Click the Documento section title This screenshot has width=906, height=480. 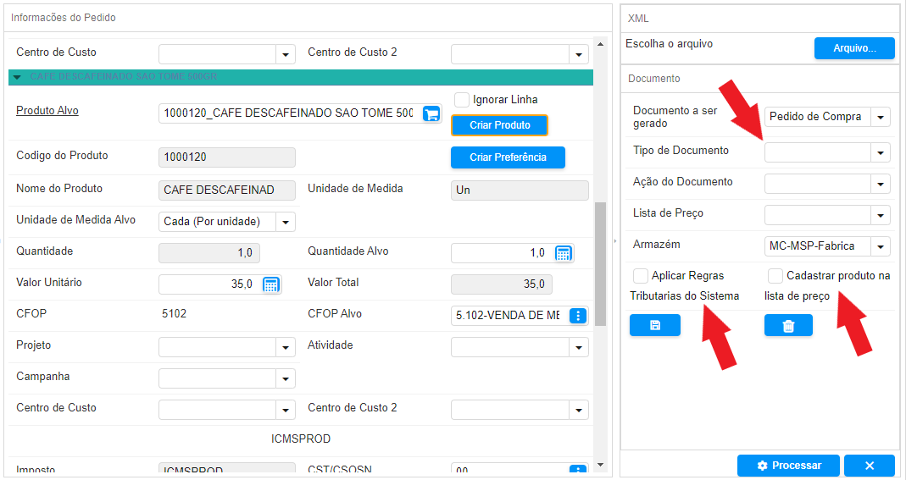654,79
